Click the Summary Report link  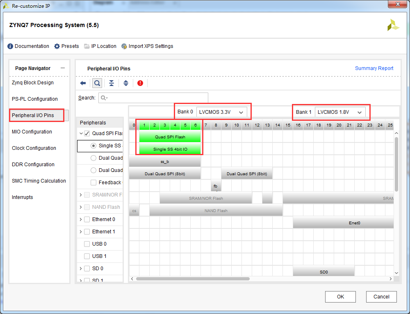pyautogui.click(x=374, y=68)
